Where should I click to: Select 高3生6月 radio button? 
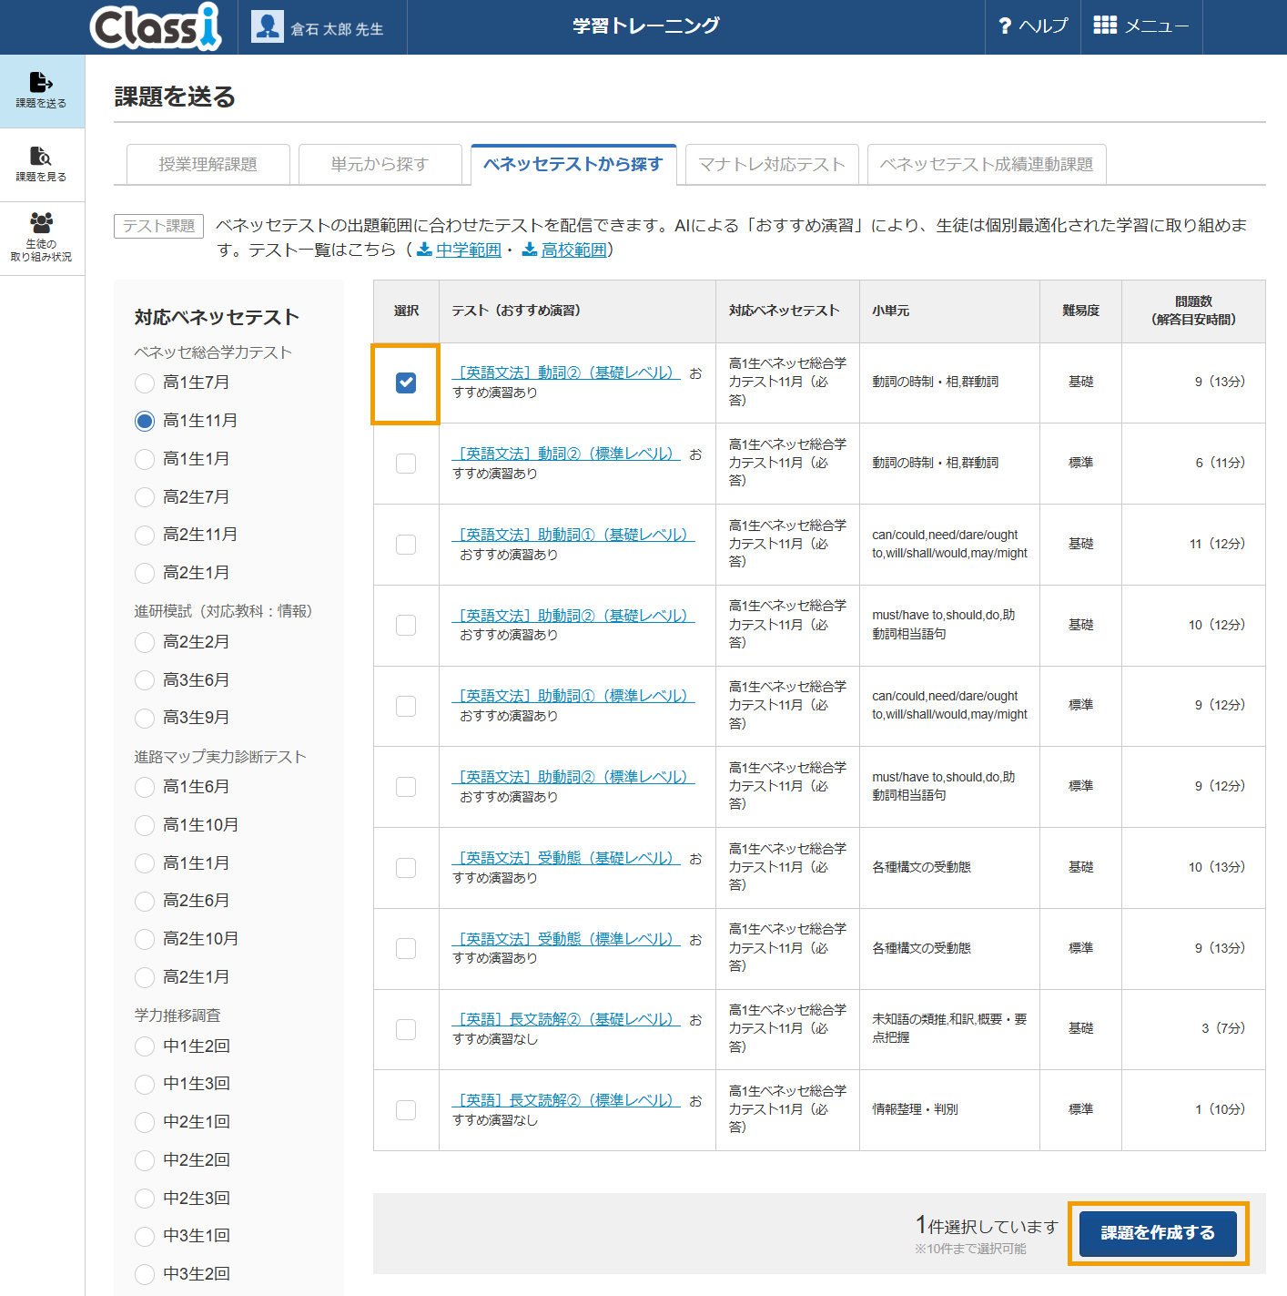pos(145,680)
